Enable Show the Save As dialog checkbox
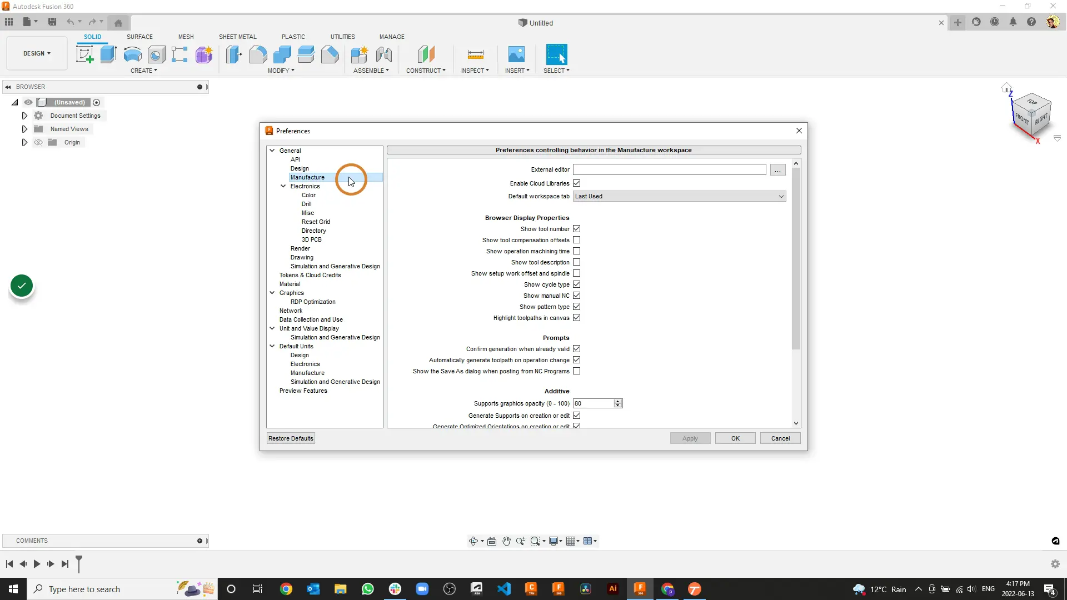1067x600 pixels. pyautogui.click(x=577, y=371)
